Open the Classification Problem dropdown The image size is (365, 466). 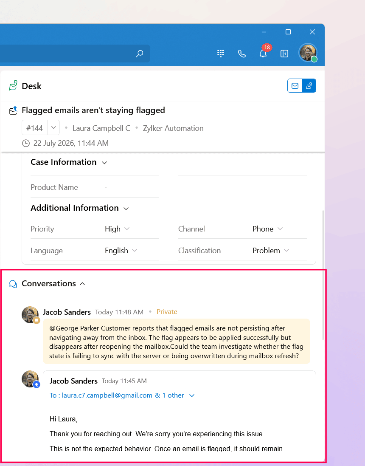(x=270, y=251)
